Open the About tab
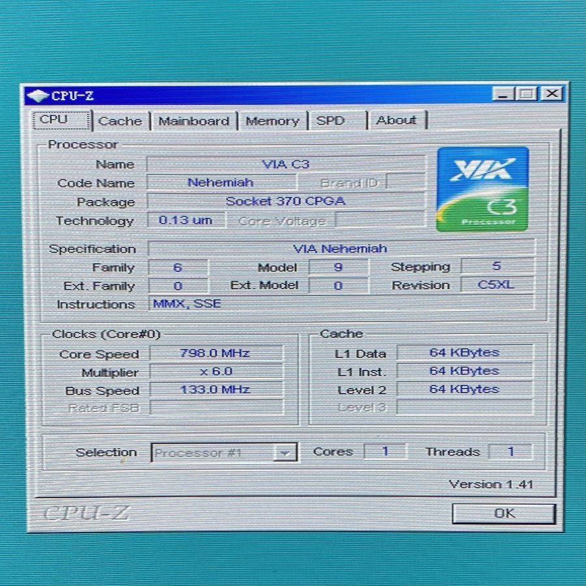 click(x=397, y=120)
